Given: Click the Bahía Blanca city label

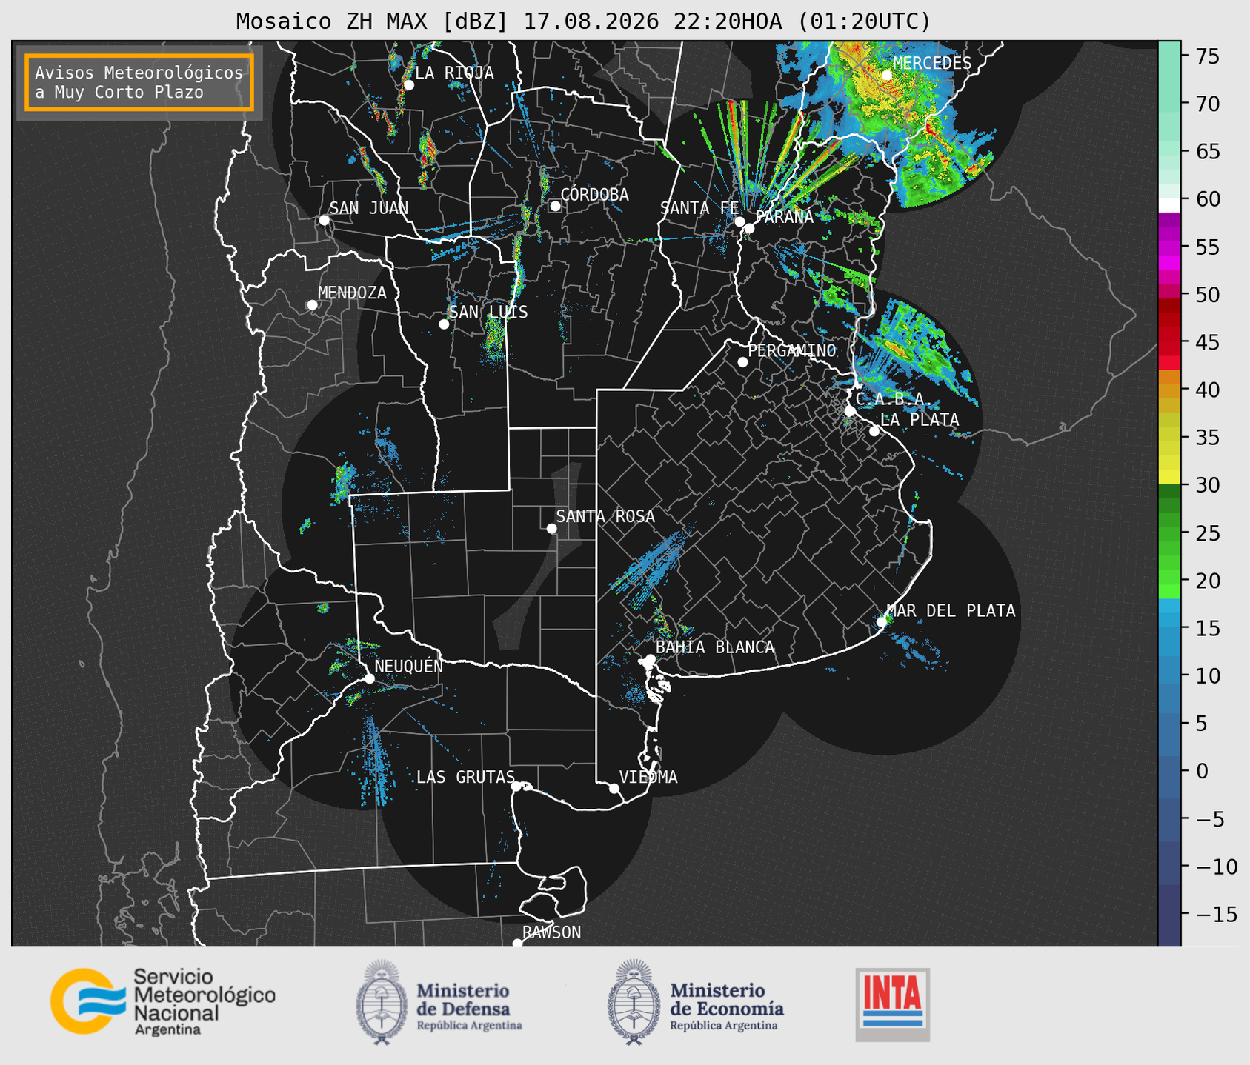Looking at the screenshot, I should coord(715,647).
